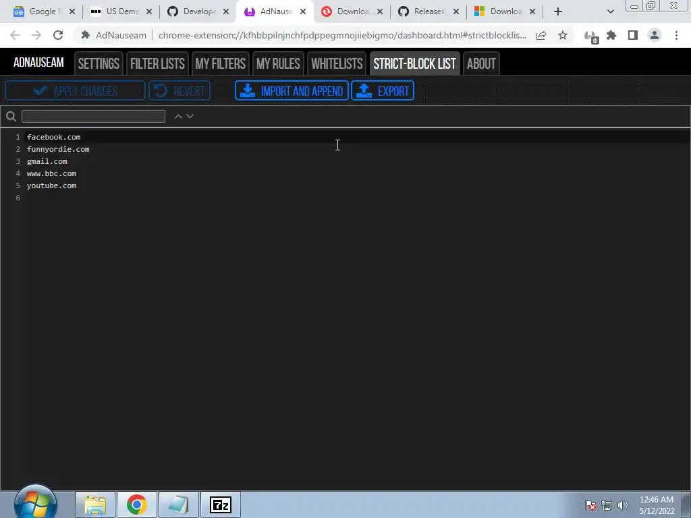Close the AdNauseam browser tab
This screenshot has width=691, height=518.
[x=303, y=12]
